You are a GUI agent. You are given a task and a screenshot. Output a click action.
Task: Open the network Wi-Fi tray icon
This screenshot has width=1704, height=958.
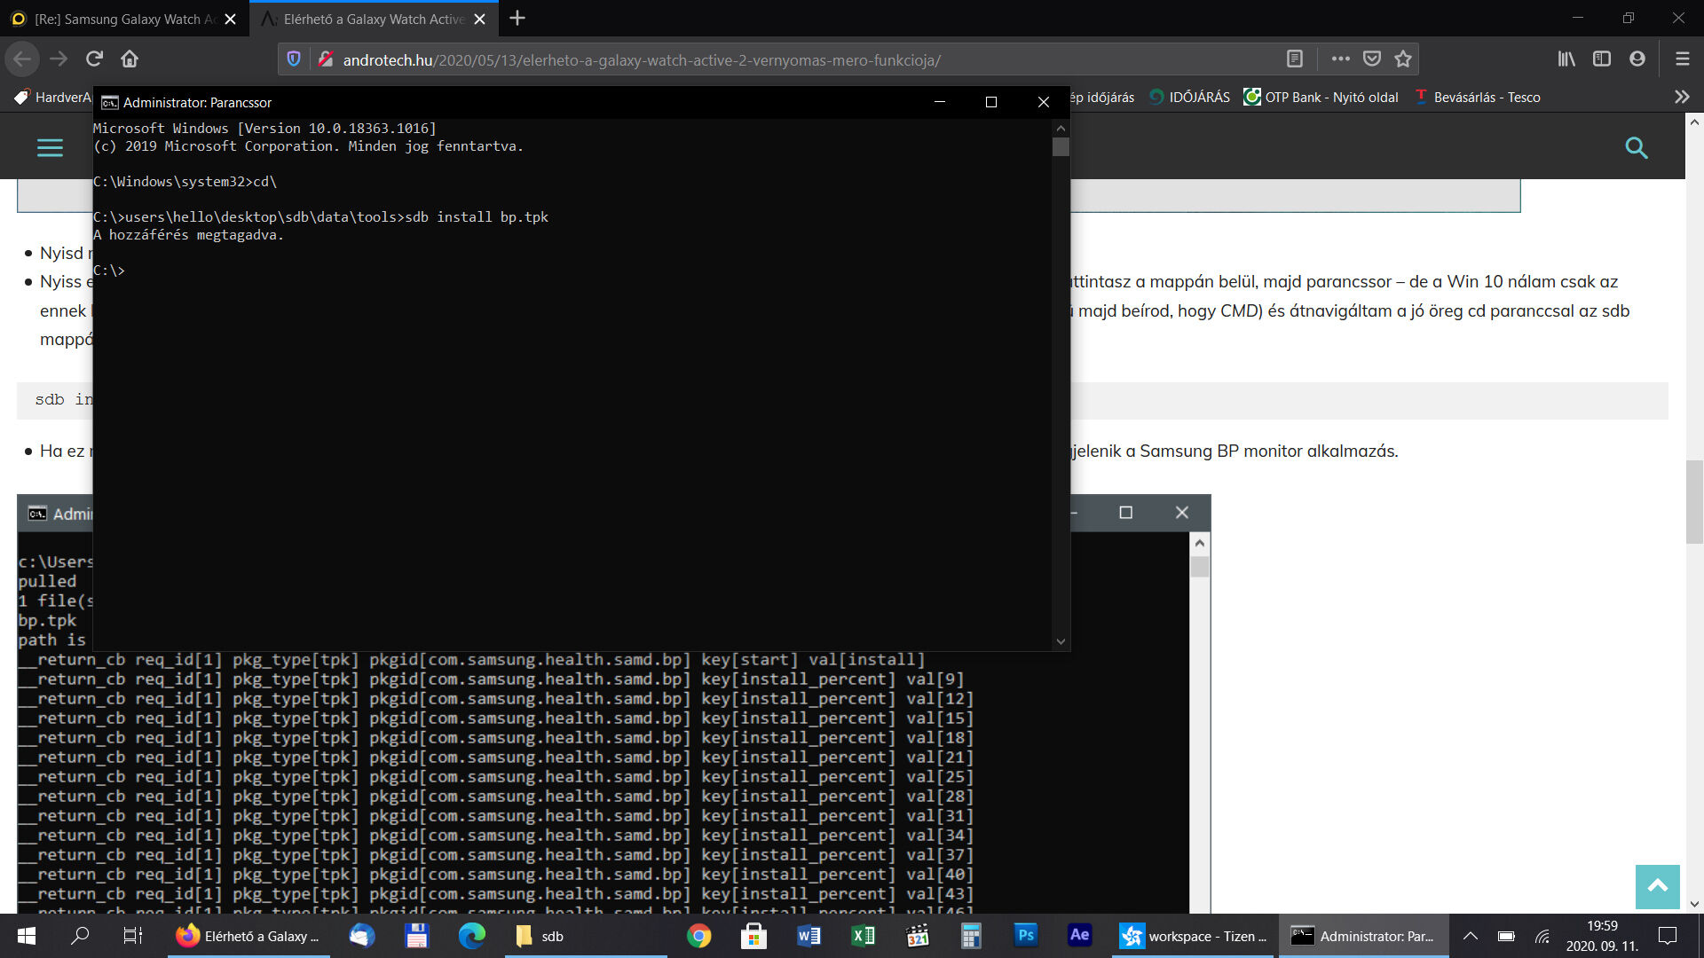[1542, 936]
